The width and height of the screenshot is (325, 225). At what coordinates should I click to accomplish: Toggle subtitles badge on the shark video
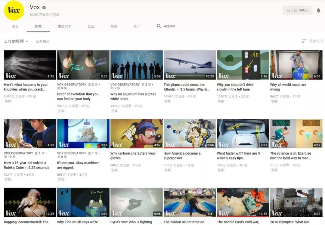pos(114,111)
